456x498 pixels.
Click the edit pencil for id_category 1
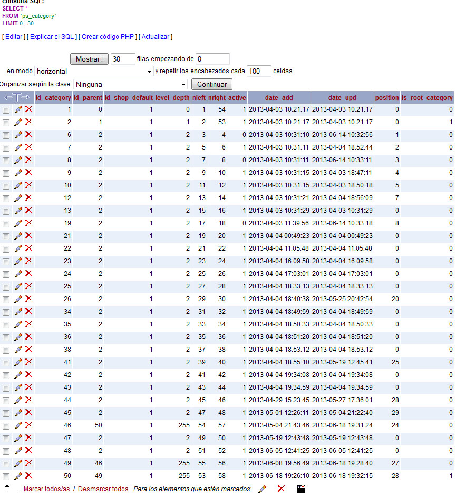pos(18,109)
